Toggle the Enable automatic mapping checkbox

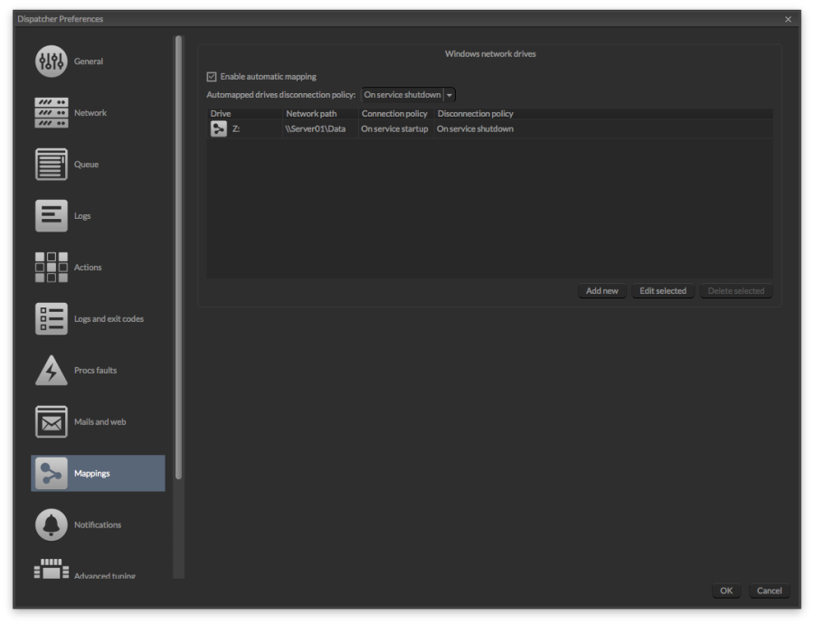coord(212,76)
